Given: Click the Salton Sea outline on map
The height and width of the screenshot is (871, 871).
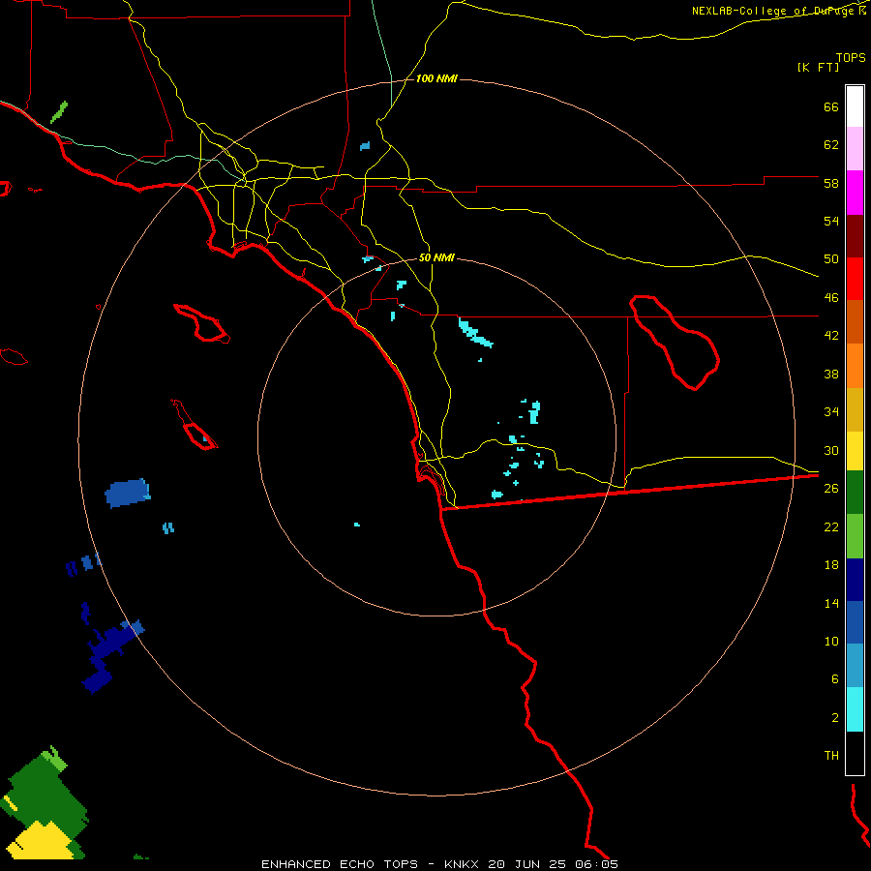Looking at the screenshot, I should [675, 342].
